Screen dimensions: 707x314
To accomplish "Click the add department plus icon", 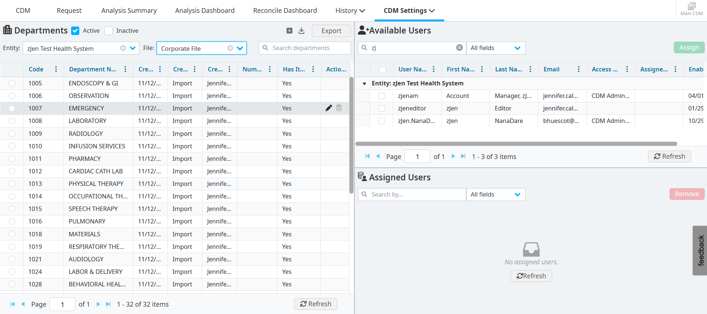I will [289, 31].
